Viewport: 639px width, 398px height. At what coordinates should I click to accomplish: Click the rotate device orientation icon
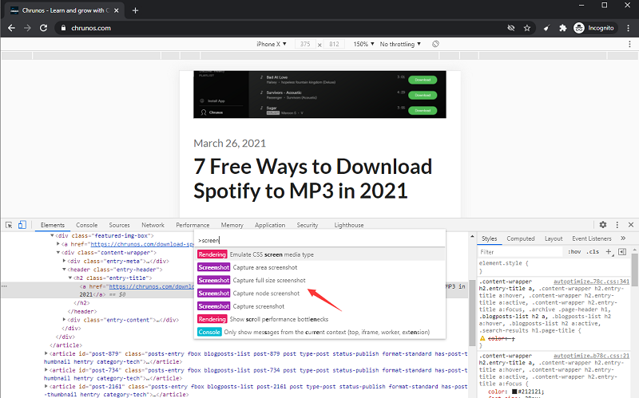[435, 44]
